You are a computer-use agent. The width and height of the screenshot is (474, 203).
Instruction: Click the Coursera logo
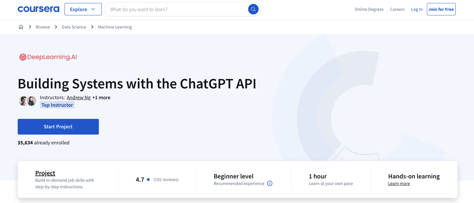[38, 9]
